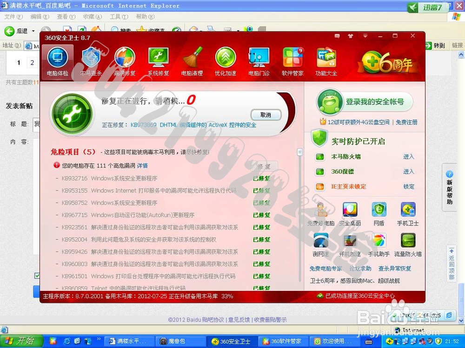
Task: Open 网盾 tool icon
Action: pos(379,214)
